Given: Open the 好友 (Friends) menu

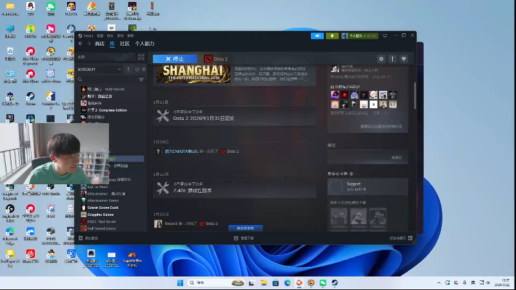Looking at the screenshot, I should click(x=110, y=35).
